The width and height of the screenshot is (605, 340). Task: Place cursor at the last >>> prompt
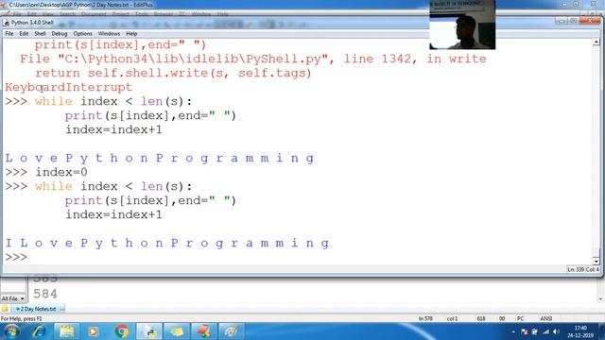pyautogui.click(x=16, y=257)
